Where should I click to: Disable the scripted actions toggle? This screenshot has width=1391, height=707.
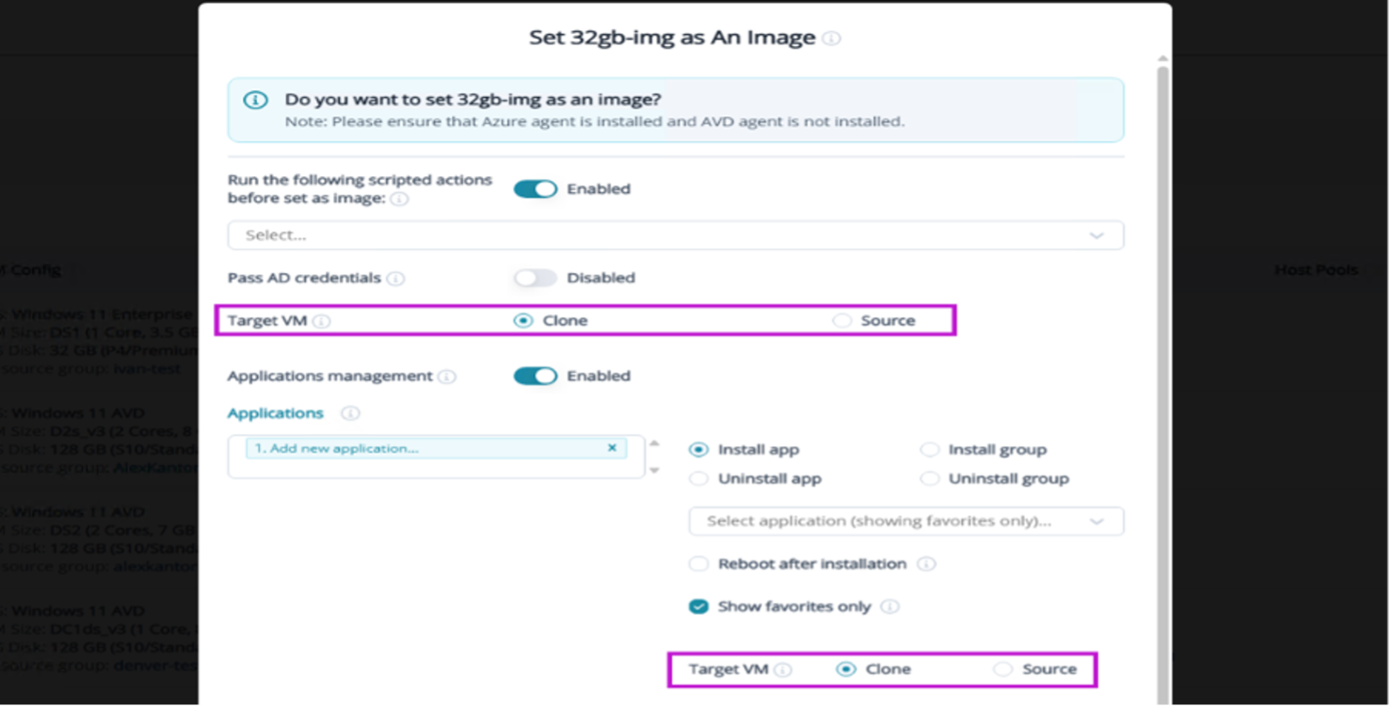pyautogui.click(x=536, y=189)
